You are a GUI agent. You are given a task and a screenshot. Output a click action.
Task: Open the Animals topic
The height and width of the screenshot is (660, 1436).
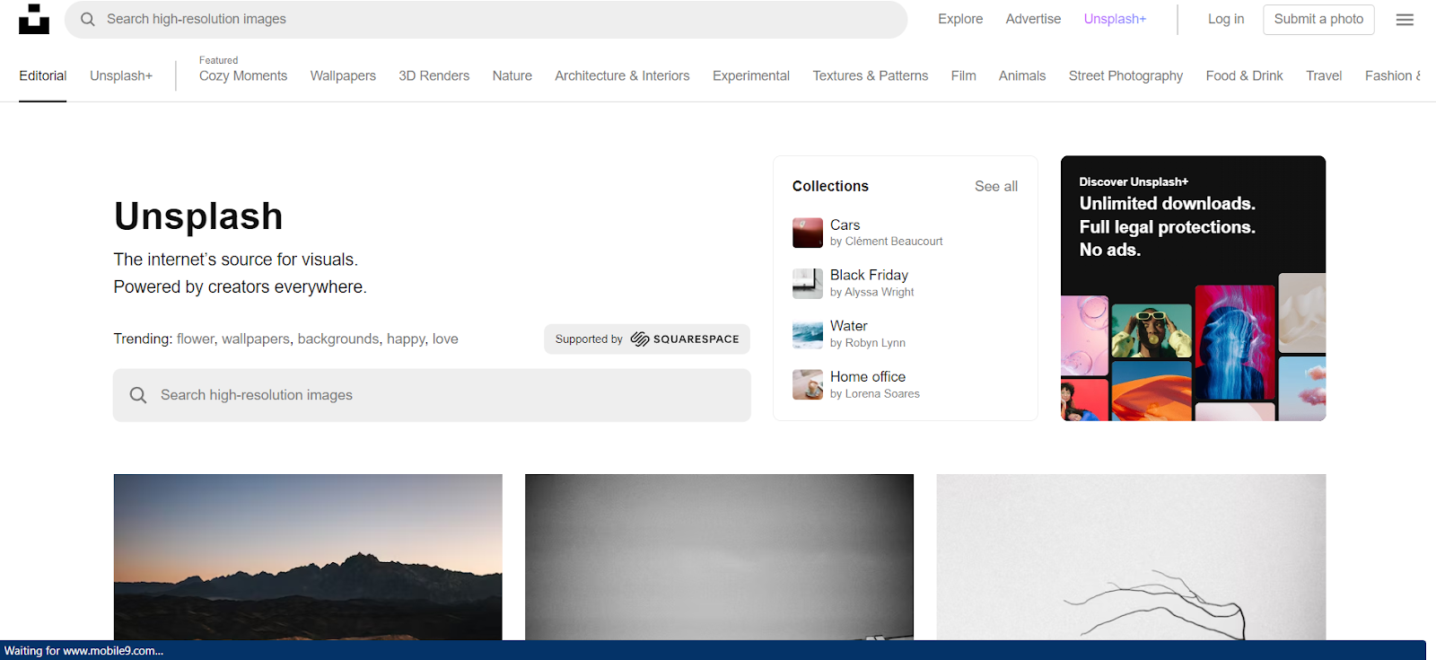click(1022, 75)
